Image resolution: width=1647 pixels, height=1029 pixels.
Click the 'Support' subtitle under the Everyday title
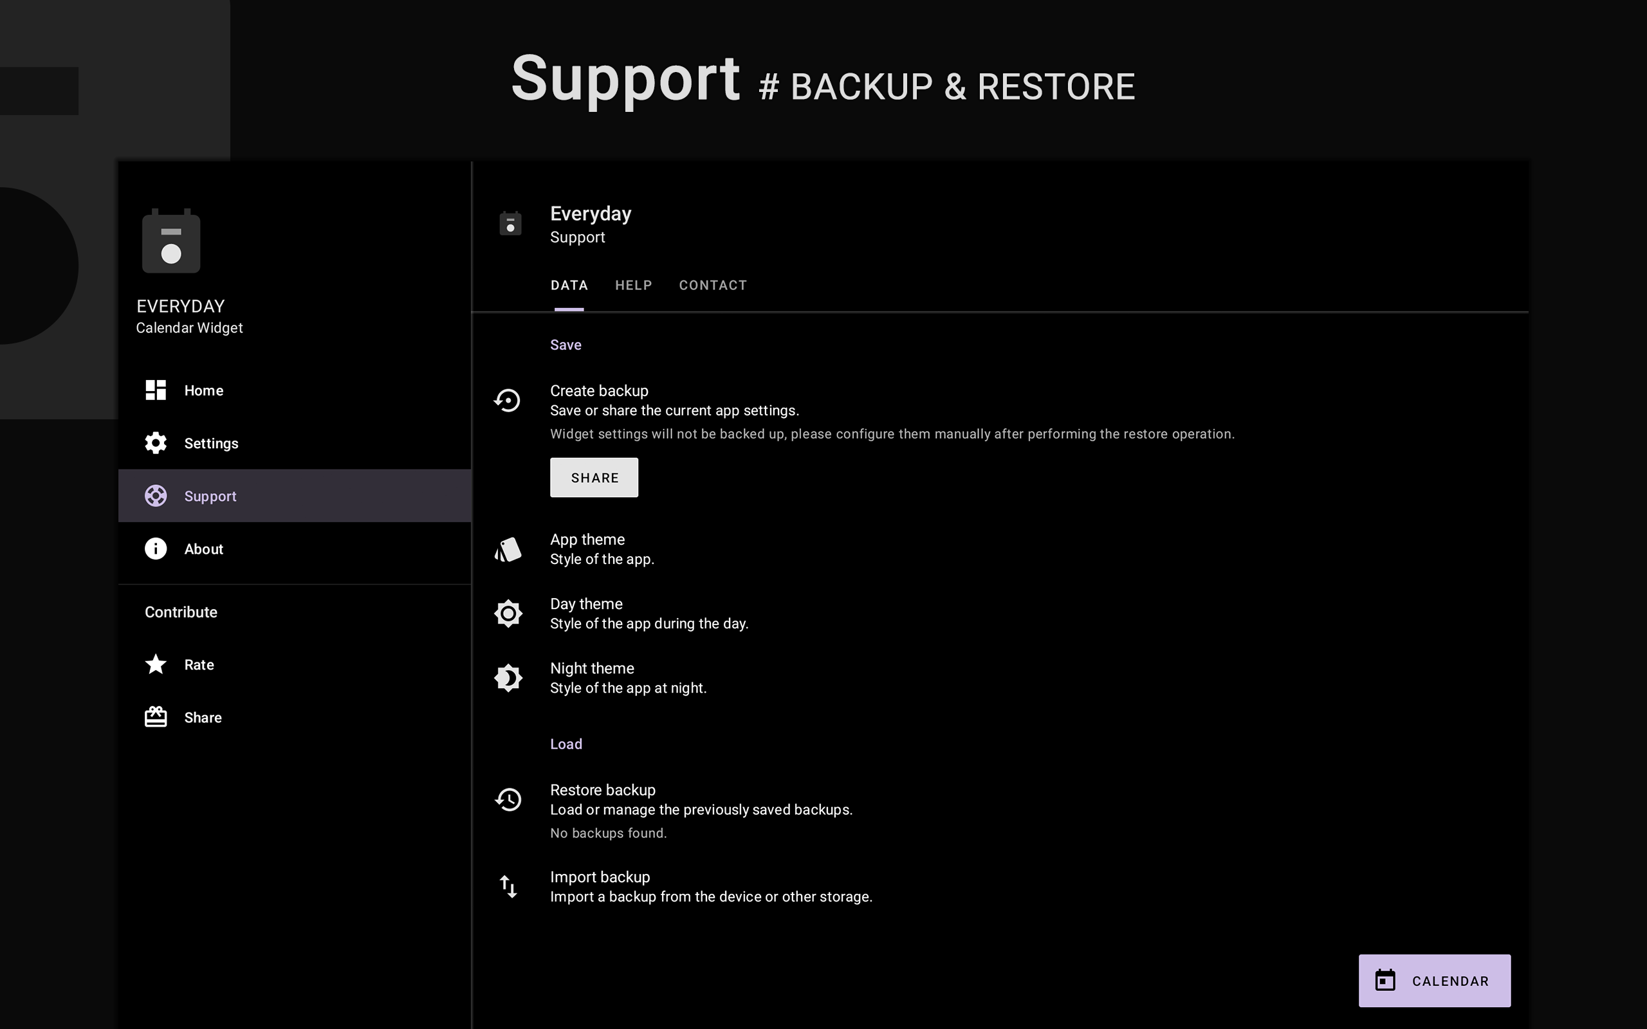coord(577,237)
